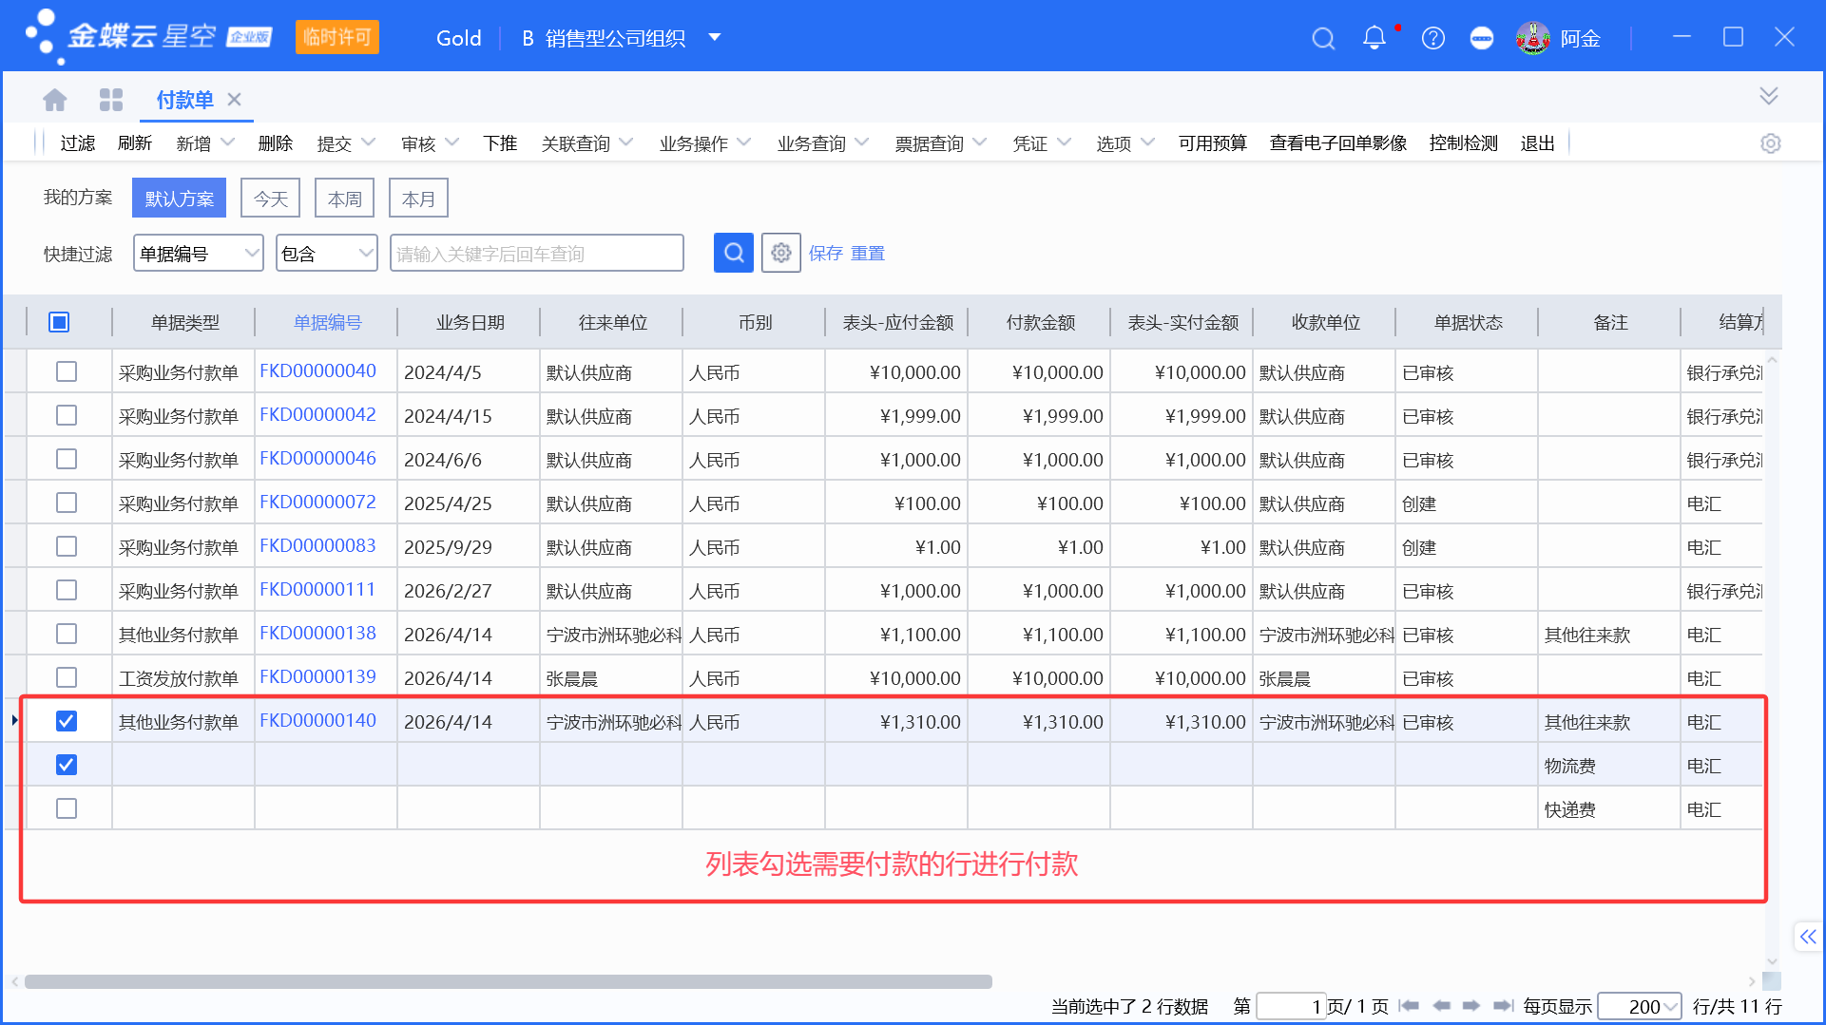Viewport: 1826px width, 1025px height.
Task: Click 删除 in the toolbar
Action: [x=276, y=143]
